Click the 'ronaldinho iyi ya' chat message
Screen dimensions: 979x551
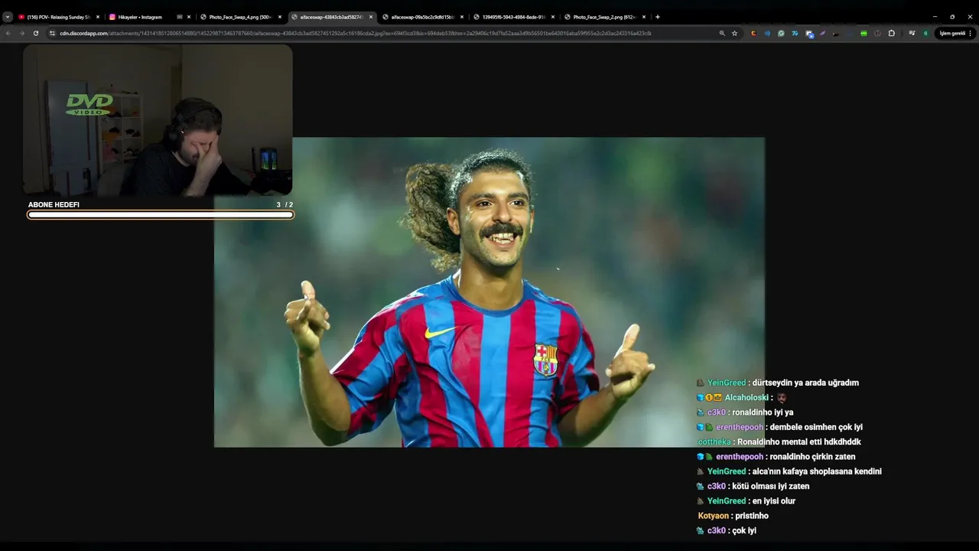[744, 412]
